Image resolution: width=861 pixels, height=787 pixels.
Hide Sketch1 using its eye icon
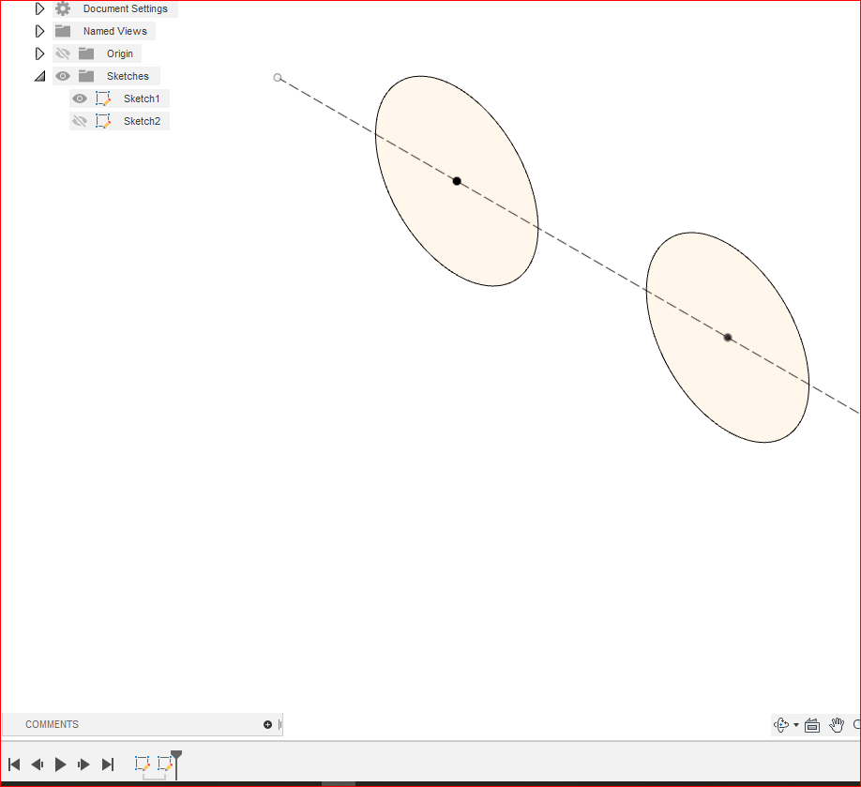[80, 98]
